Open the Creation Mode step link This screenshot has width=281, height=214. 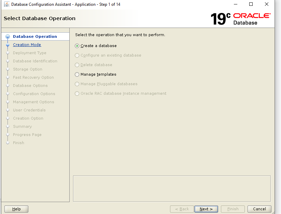click(27, 45)
